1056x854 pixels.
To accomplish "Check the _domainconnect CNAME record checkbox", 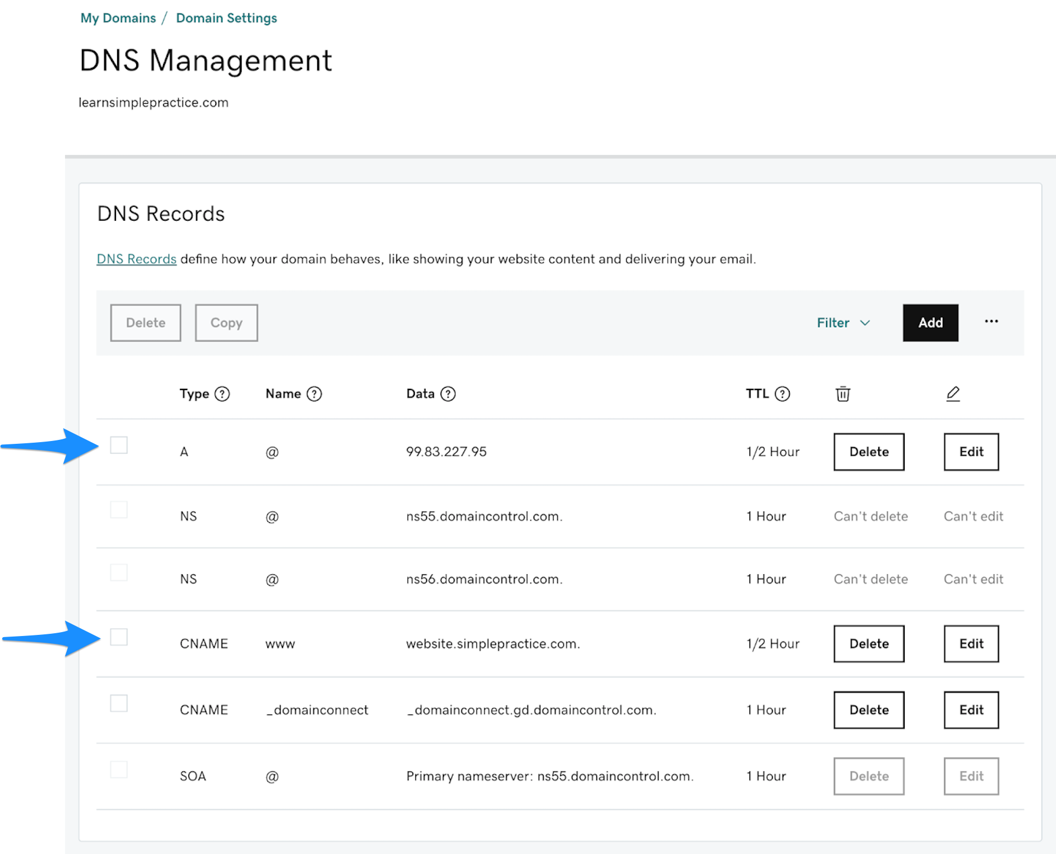I will point(119,703).
